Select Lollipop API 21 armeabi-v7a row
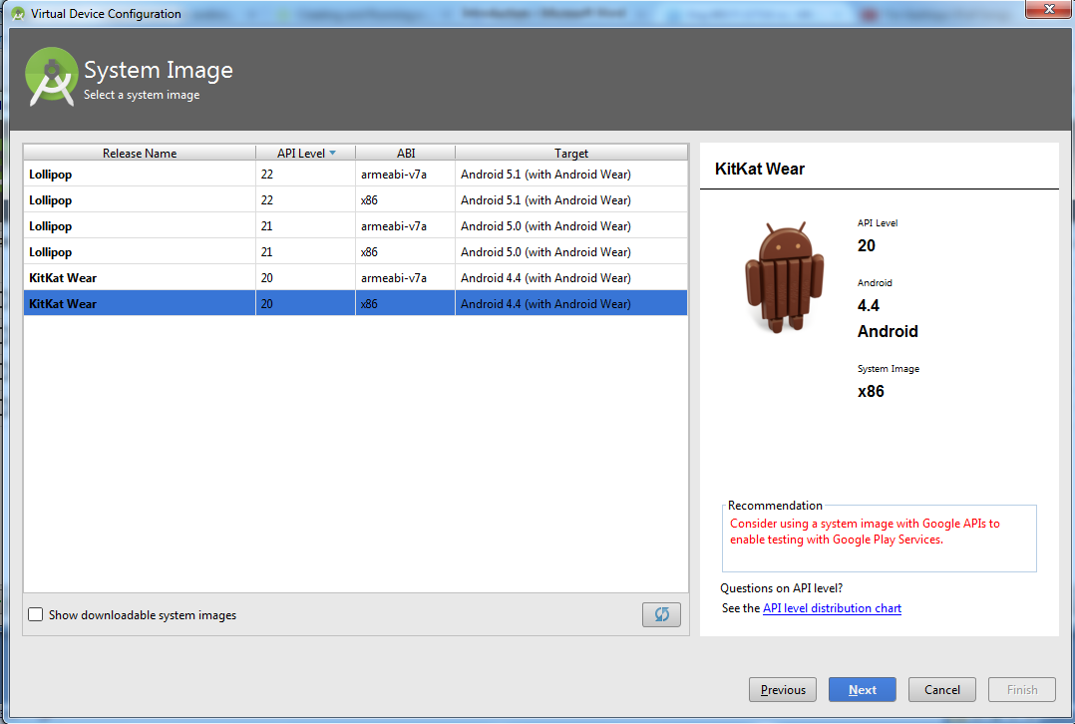 [355, 226]
